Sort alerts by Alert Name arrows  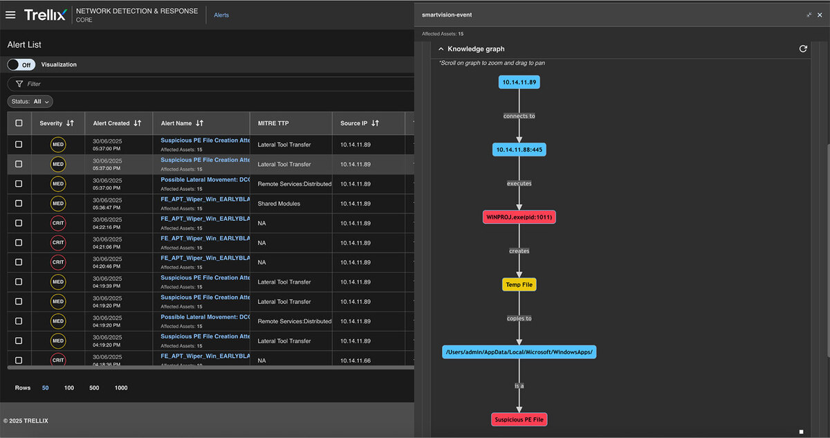pyautogui.click(x=199, y=123)
